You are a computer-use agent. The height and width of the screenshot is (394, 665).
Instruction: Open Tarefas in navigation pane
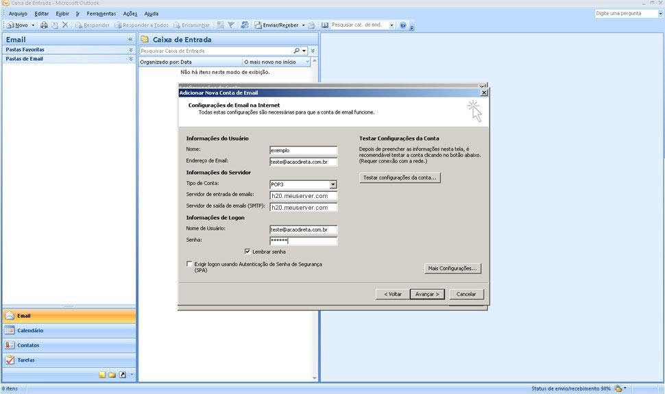pos(26,360)
